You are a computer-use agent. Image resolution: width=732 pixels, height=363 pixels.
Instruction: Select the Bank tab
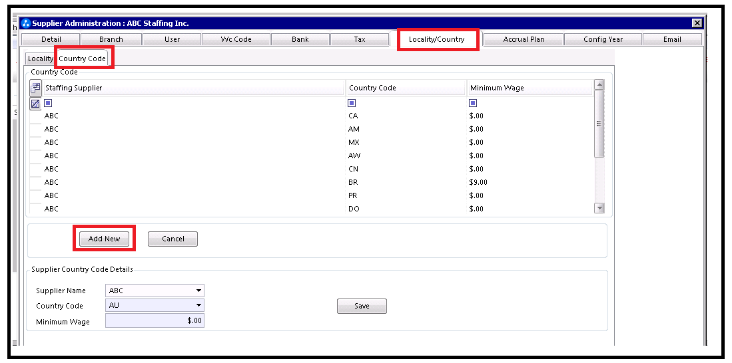pos(300,40)
